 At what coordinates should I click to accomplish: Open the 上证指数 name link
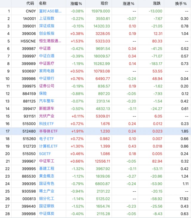click(x=47, y=19)
